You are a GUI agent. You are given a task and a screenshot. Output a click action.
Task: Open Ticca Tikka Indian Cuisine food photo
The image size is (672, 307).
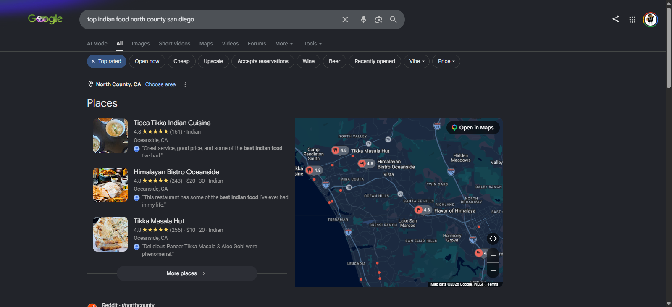[110, 136]
